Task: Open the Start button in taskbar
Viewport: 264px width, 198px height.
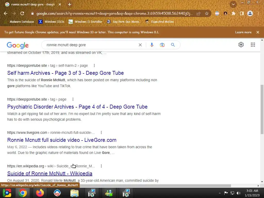Action: [7, 193]
